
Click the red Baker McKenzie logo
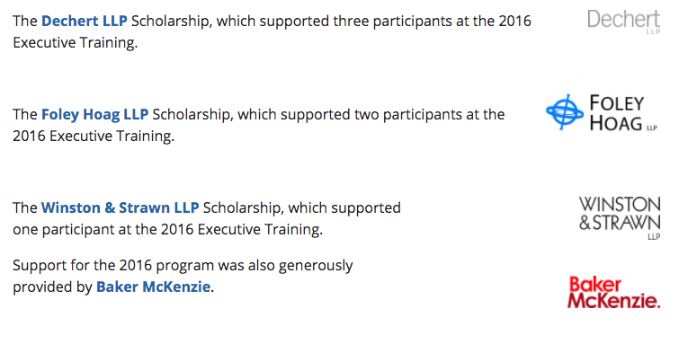click(614, 292)
